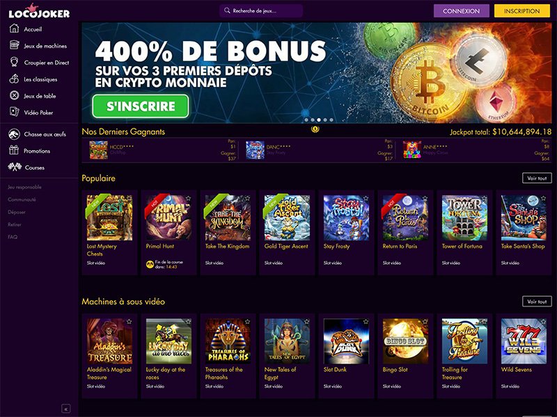Open the Accueil home icon
The width and height of the screenshot is (557, 417).
(14, 28)
